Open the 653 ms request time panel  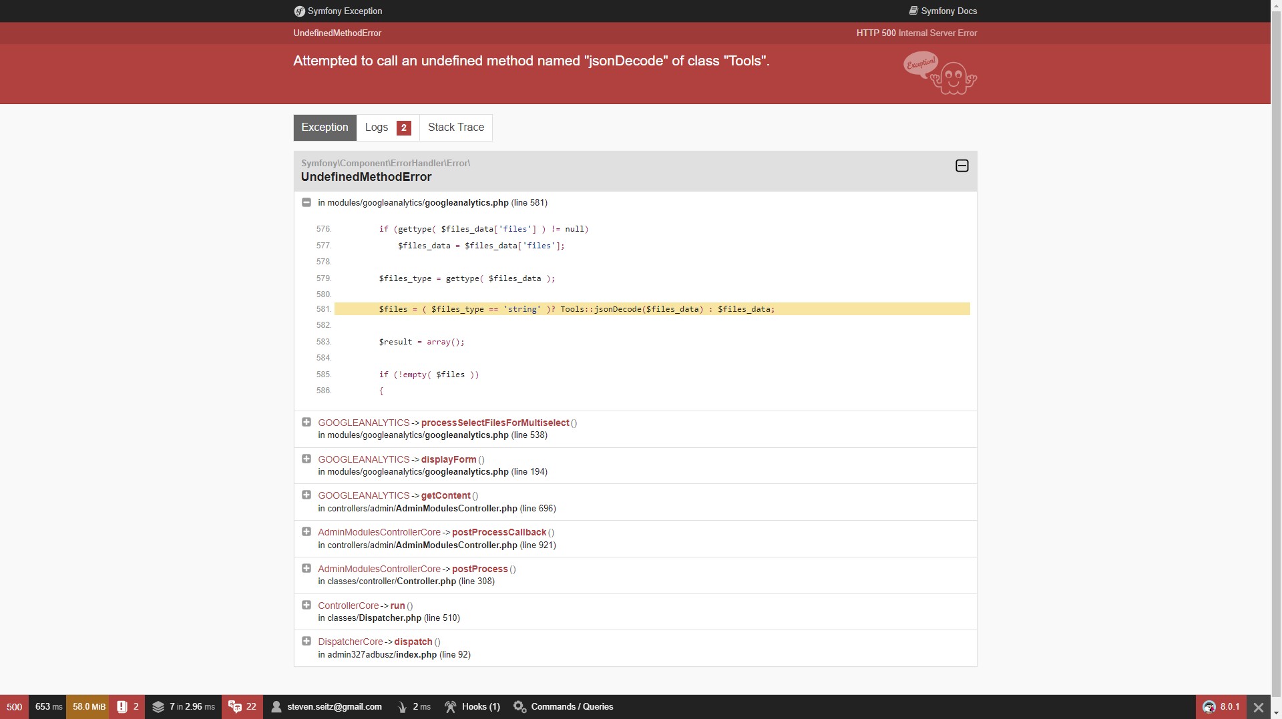[x=48, y=707]
